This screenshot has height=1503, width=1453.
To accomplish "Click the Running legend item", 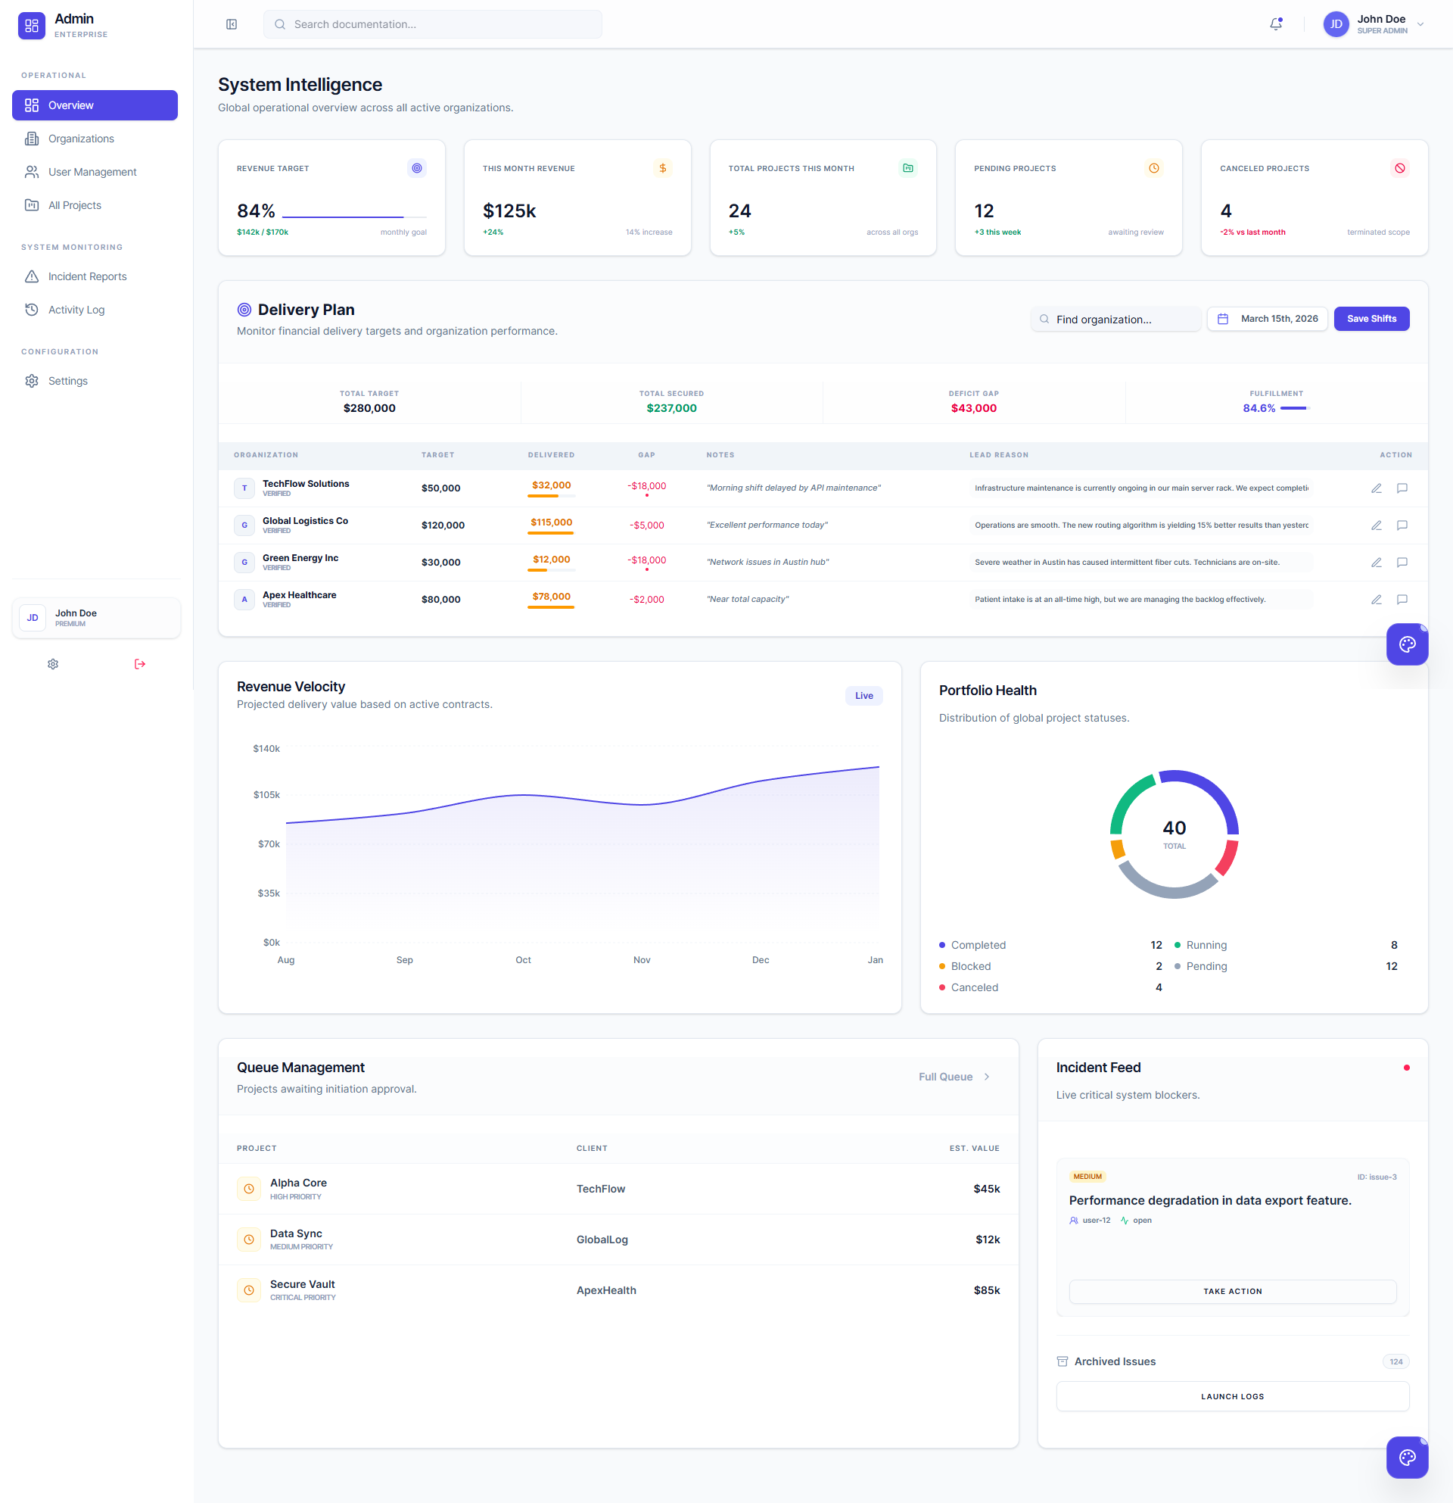I will click(1286, 946).
